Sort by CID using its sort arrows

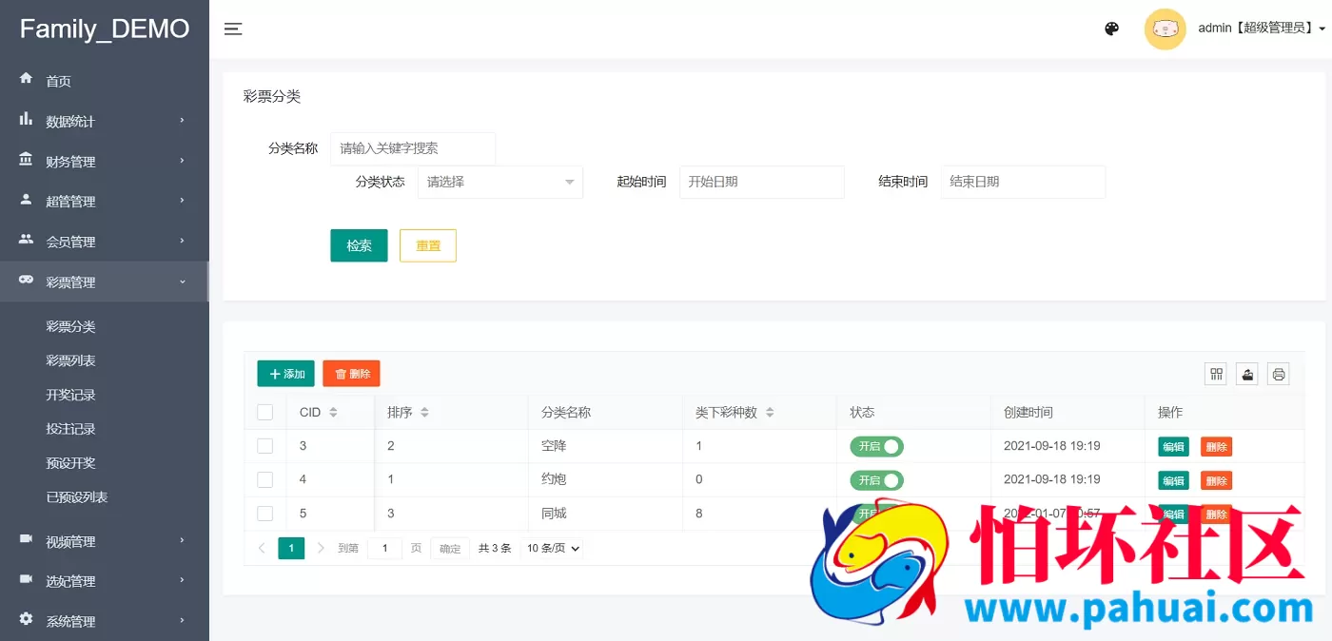(x=333, y=413)
